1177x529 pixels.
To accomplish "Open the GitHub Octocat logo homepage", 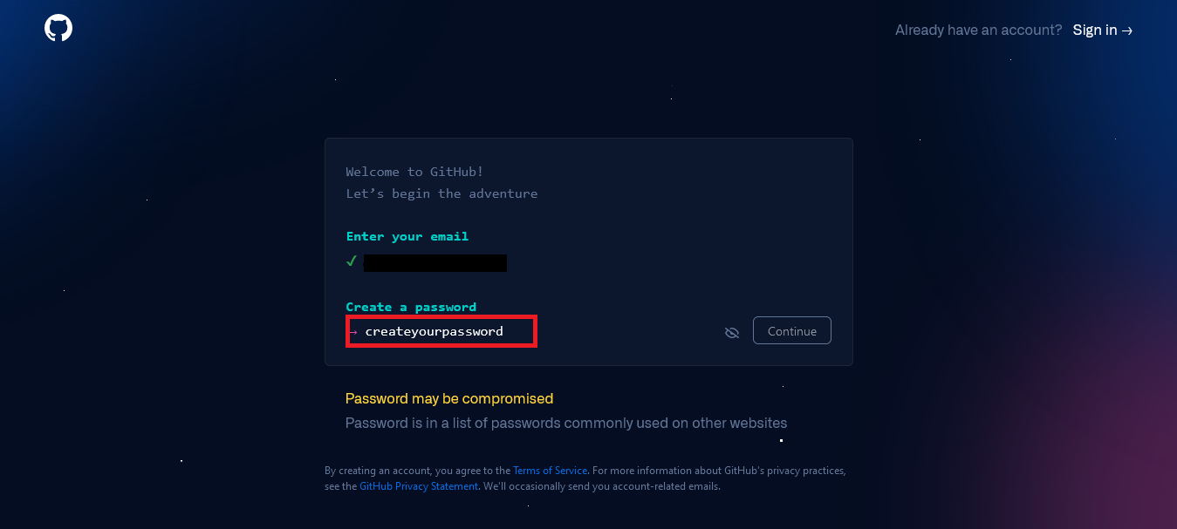I will click(x=58, y=28).
